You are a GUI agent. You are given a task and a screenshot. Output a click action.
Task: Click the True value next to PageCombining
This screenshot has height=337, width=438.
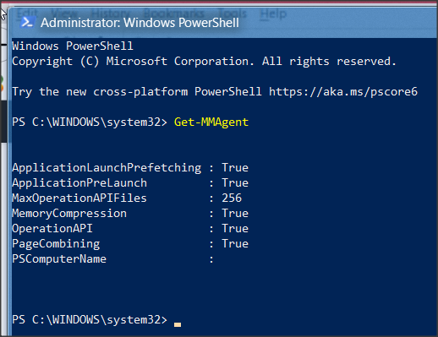235,243
